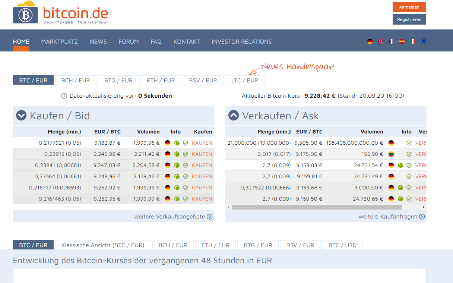The image size is (453, 283).
Task: Click German flag in 9.246,98 € row
Action: pos(168,154)
